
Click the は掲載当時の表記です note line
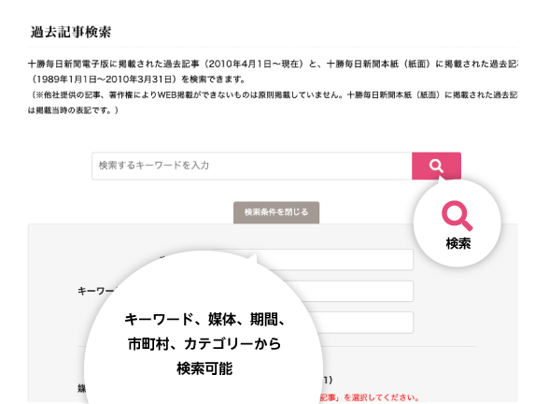(x=73, y=110)
